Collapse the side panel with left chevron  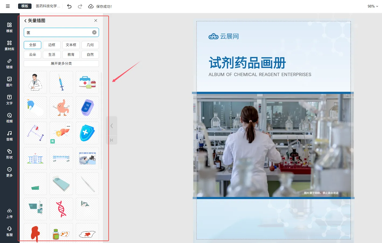112,126
